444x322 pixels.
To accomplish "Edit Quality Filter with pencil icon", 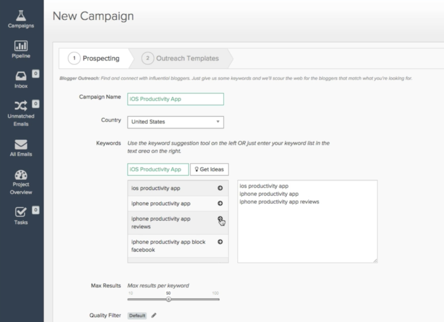I will point(154,316).
